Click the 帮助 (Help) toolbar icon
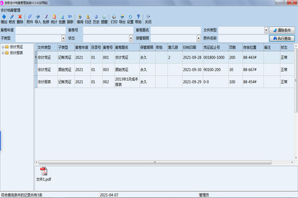This screenshot has height=198, width=298. point(138,19)
